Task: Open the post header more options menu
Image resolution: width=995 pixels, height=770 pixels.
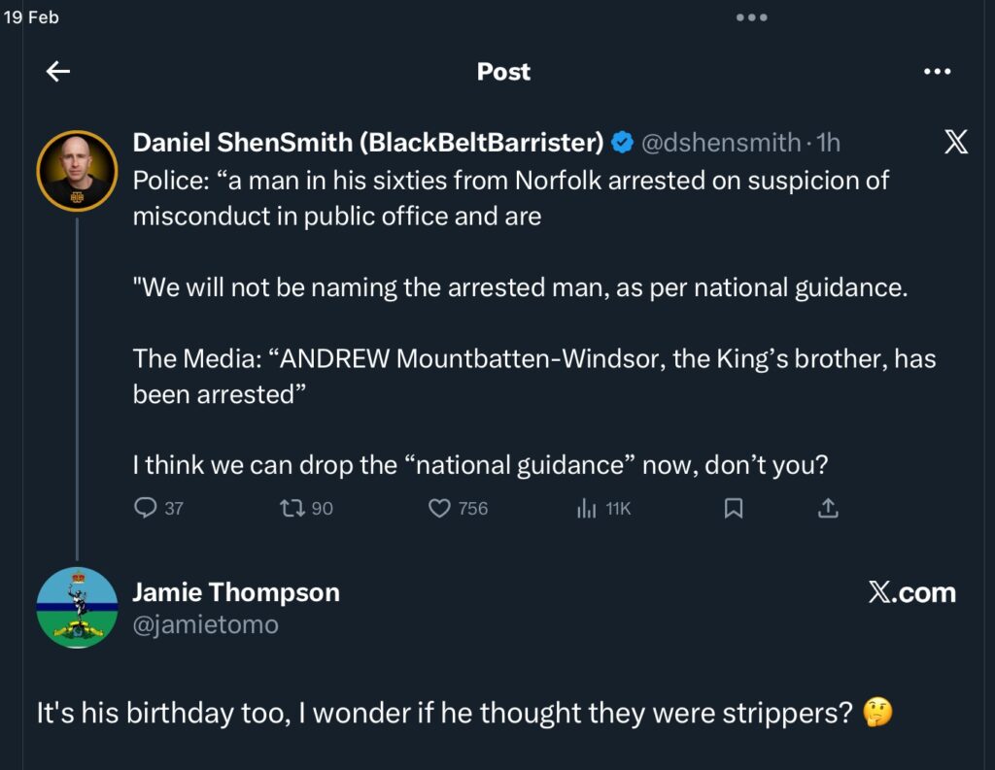Action: click(x=937, y=71)
